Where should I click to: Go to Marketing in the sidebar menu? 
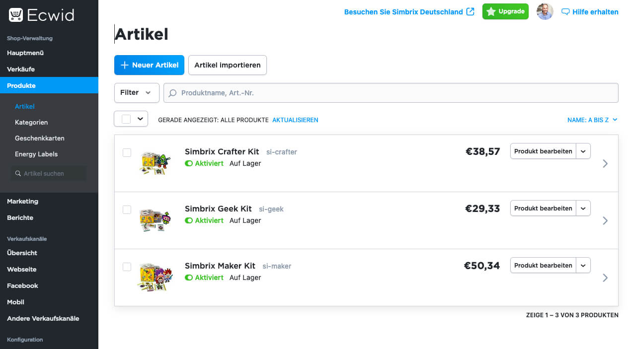click(x=22, y=201)
